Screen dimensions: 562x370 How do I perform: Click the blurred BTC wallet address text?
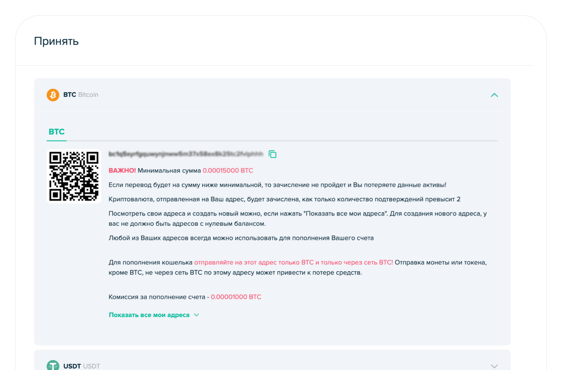tap(186, 154)
